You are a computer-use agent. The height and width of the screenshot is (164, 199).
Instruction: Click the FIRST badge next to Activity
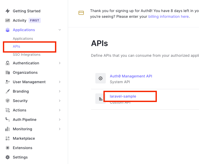[x=35, y=20]
